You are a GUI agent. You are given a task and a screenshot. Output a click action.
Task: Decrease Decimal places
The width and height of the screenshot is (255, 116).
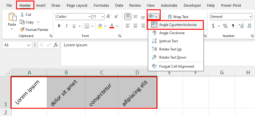click(x=249, y=26)
